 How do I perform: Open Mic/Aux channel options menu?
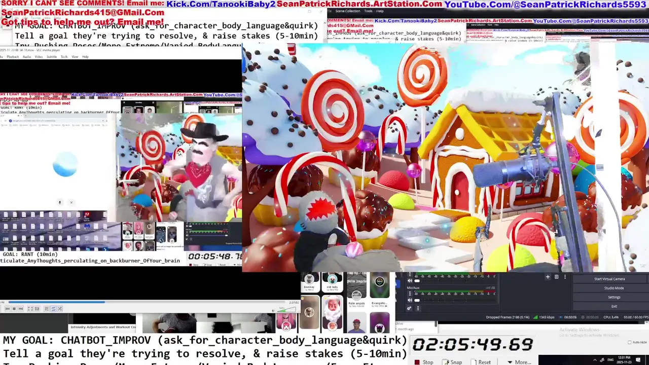click(x=410, y=294)
